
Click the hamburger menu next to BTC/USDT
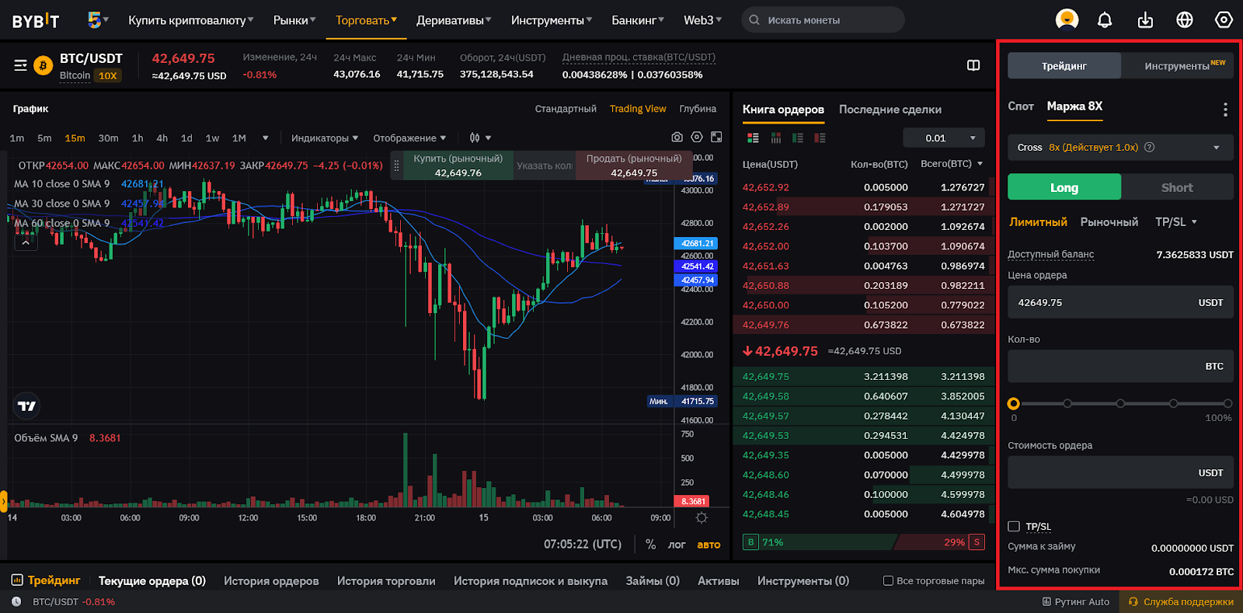click(x=20, y=65)
